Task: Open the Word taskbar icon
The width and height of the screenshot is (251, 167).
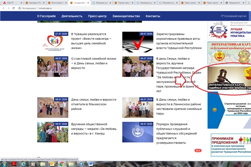Action: pos(91,164)
